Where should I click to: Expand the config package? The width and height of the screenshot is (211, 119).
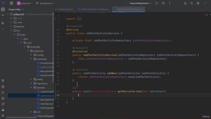[x=31, y=55]
